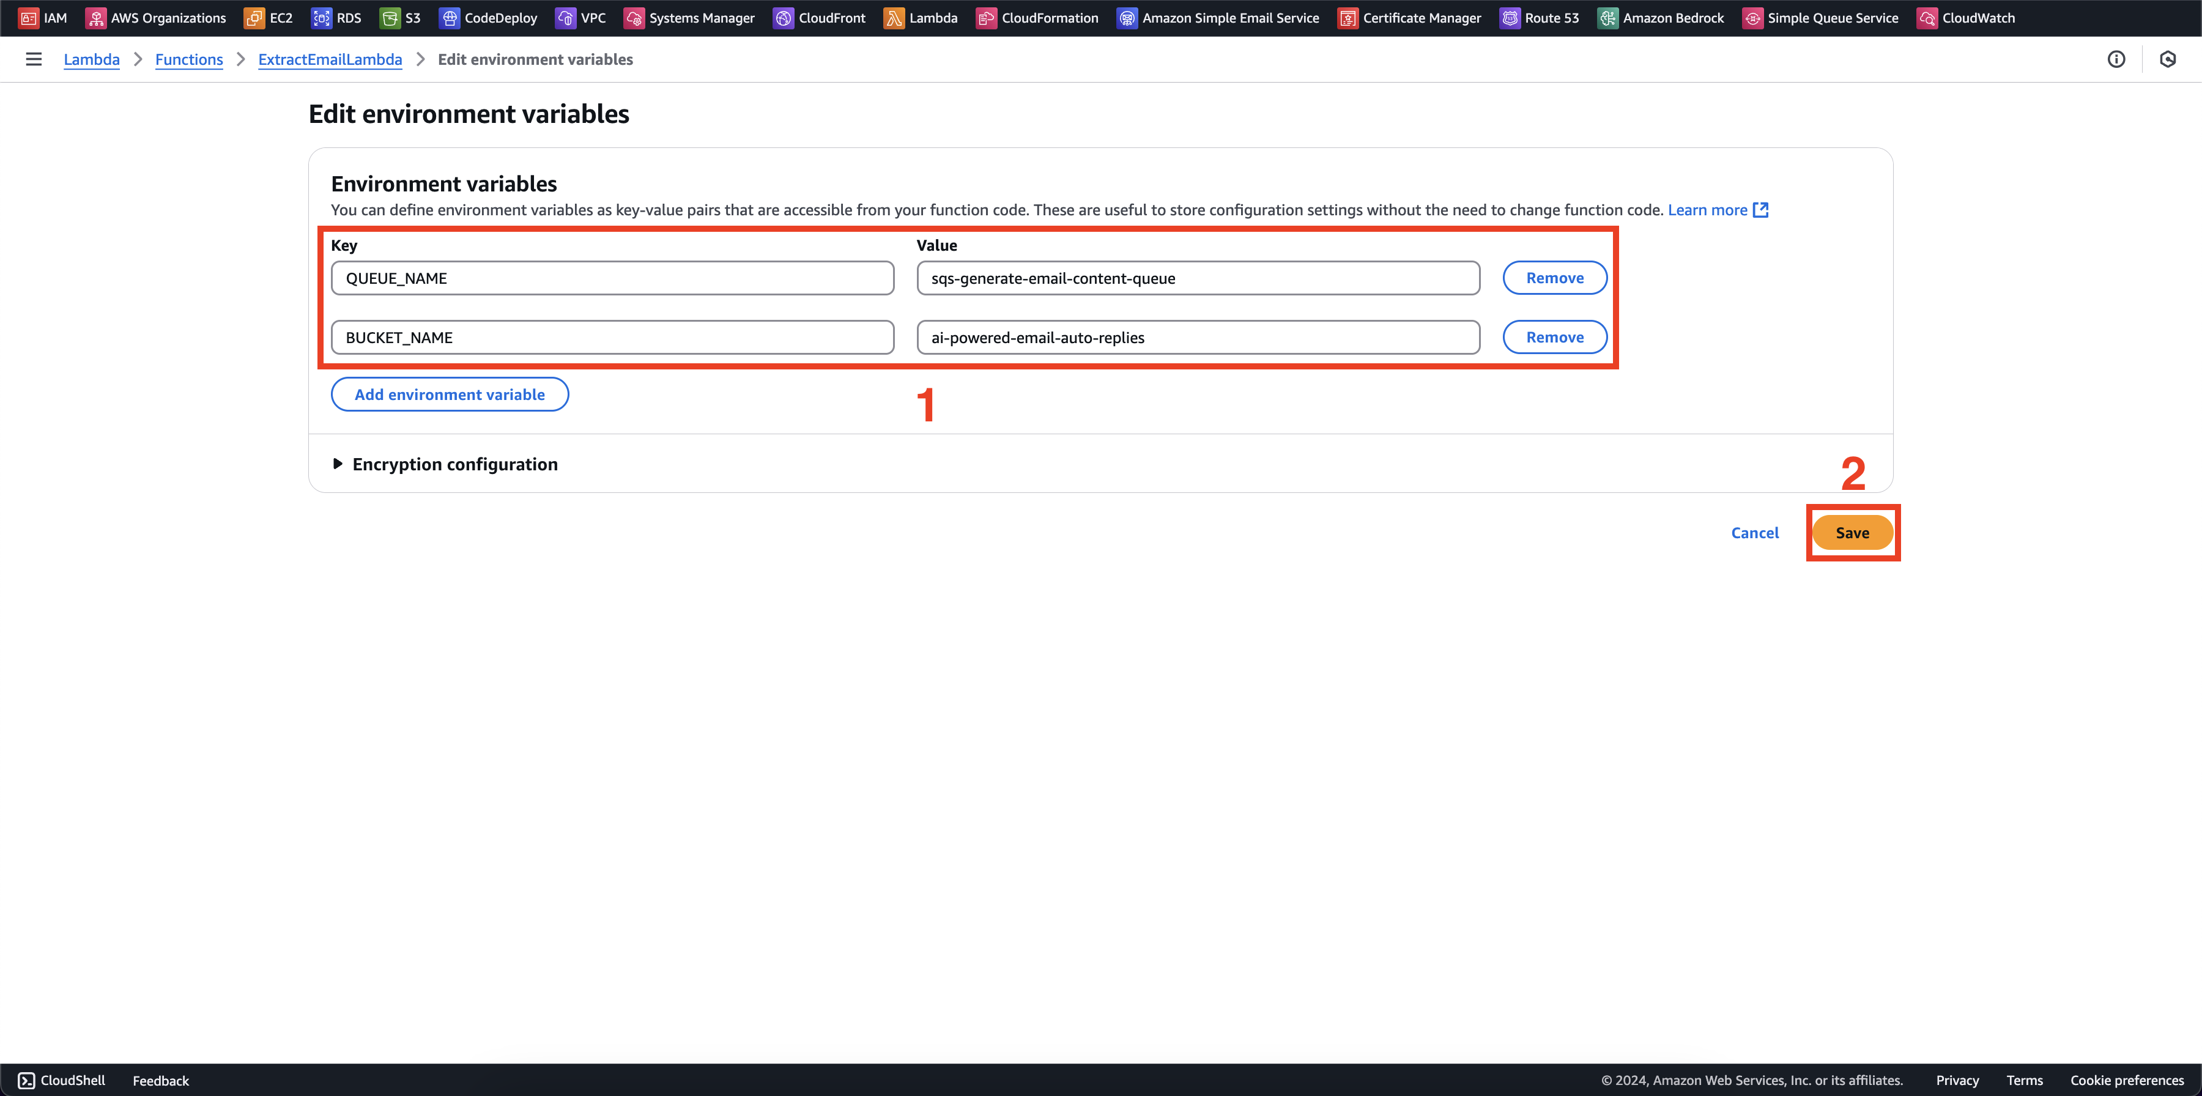Image resolution: width=2202 pixels, height=1096 pixels.
Task: Click Cancel to discard changes
Action: pyautogui.click(x=1755, y=532)
